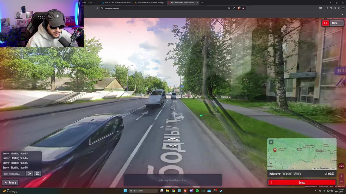The height and width of the screenshot is (194, 346).
Task: Open Spotify from the taskbar
Action: (x=197, y=191)
